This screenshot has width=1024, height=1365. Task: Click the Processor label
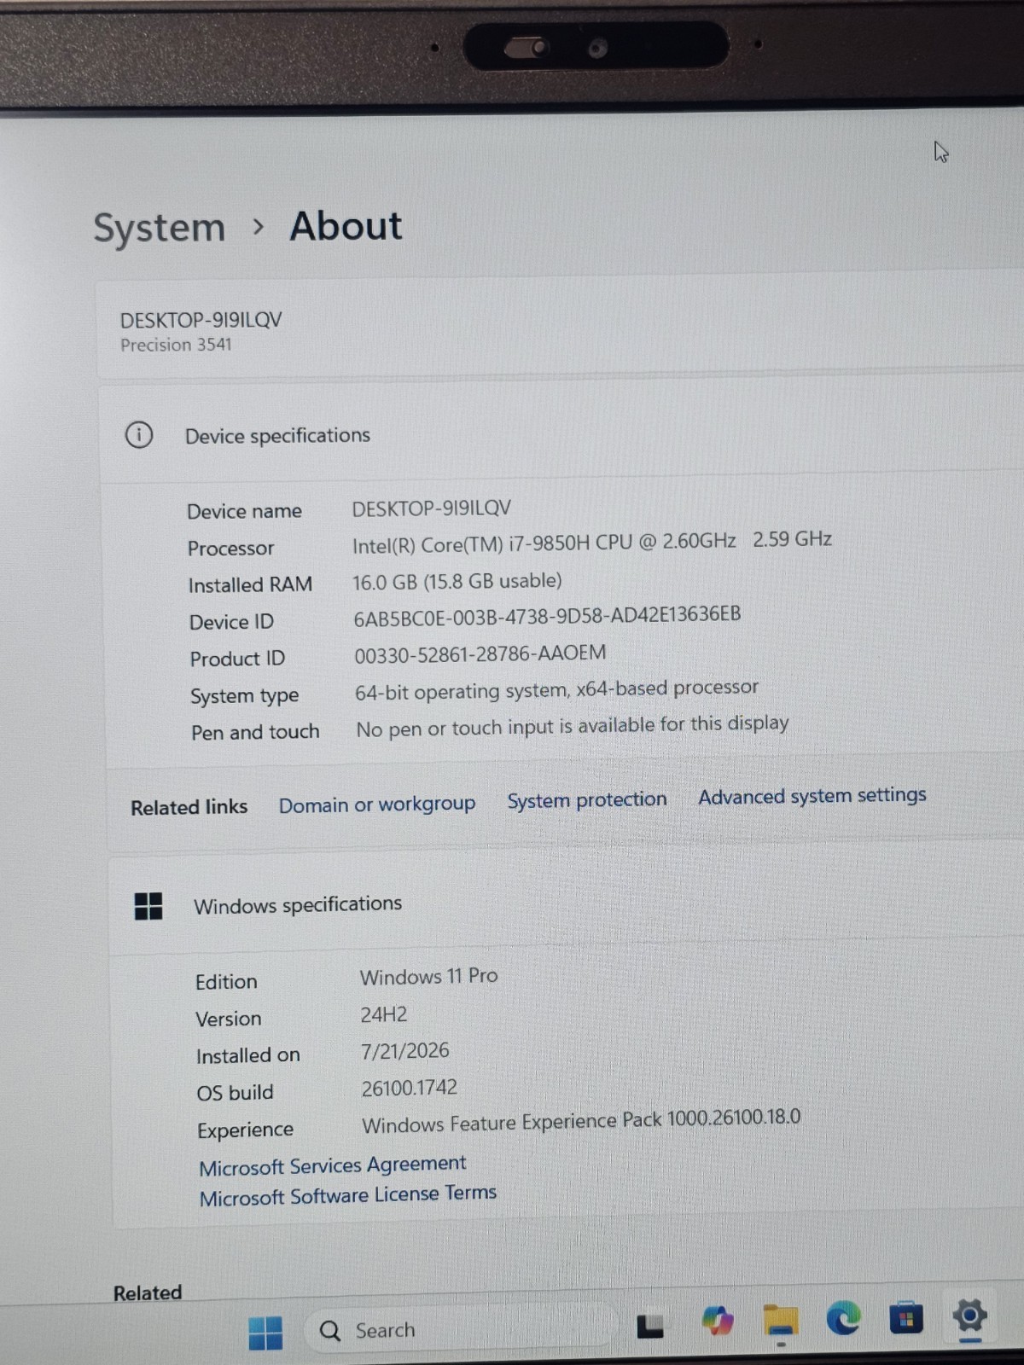coord(230,548)
